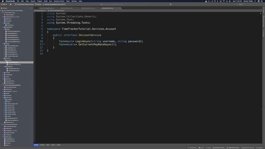Image resolution: width=265 pixels, height=149 pixels.
Task: Collapse the TimeTrackerTutorial.Android project node
Action: tap(2, 85)
